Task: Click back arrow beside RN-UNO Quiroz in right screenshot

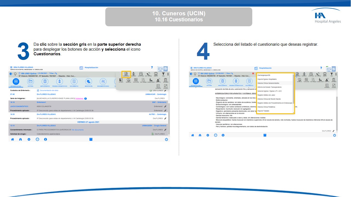Action: pos(191,74)
